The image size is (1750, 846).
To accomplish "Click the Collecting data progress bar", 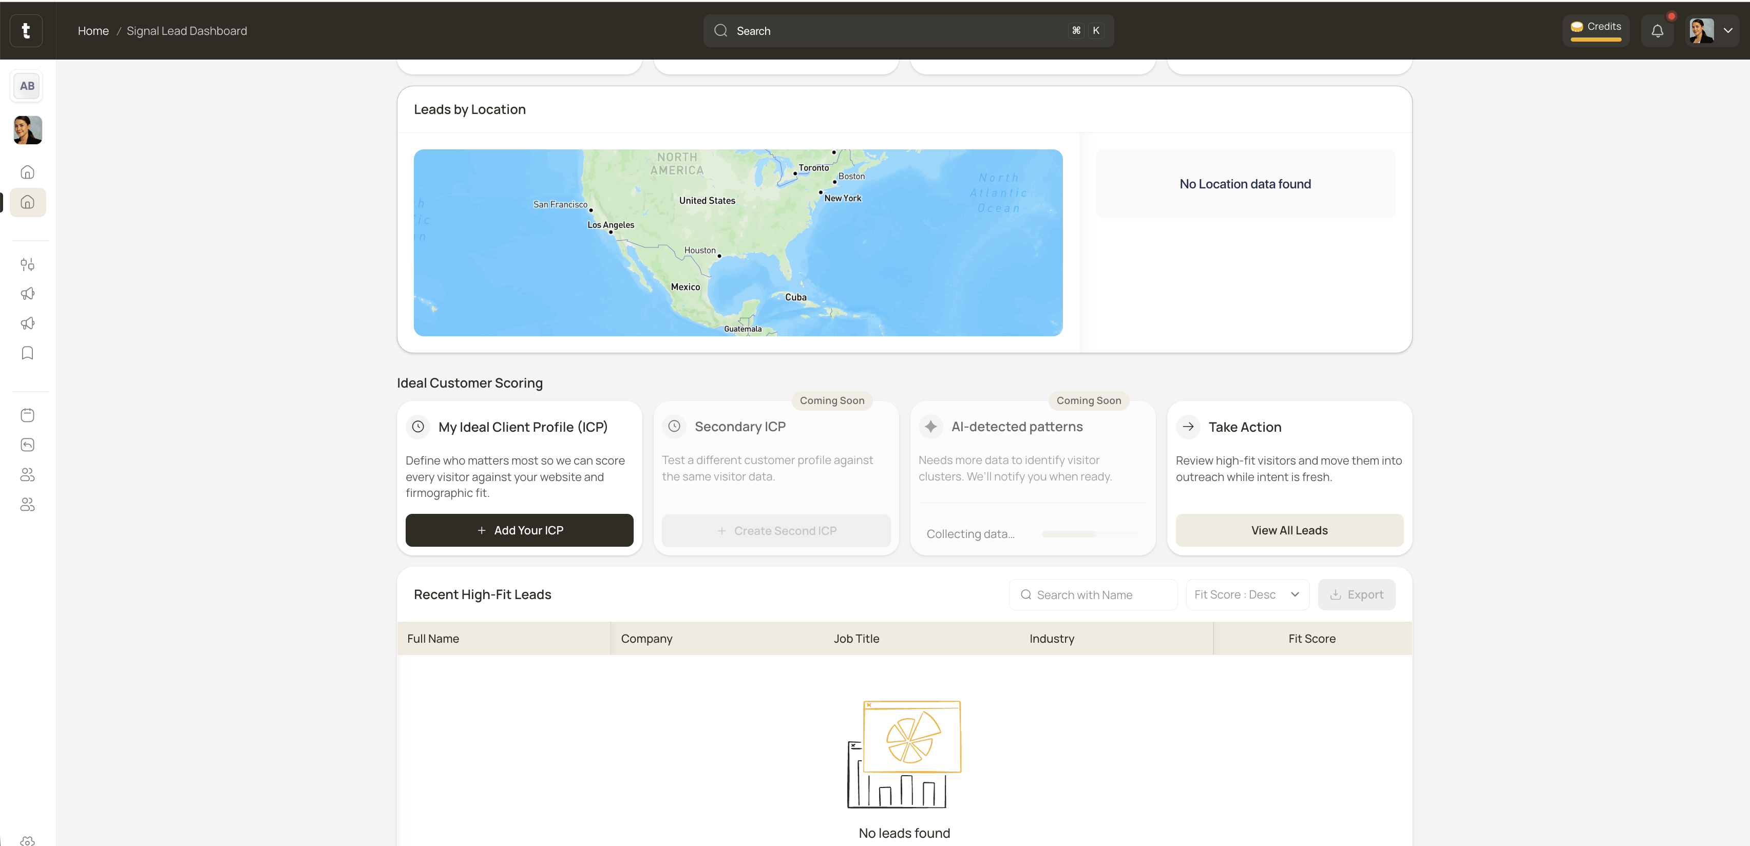I will pos(1090,534).
